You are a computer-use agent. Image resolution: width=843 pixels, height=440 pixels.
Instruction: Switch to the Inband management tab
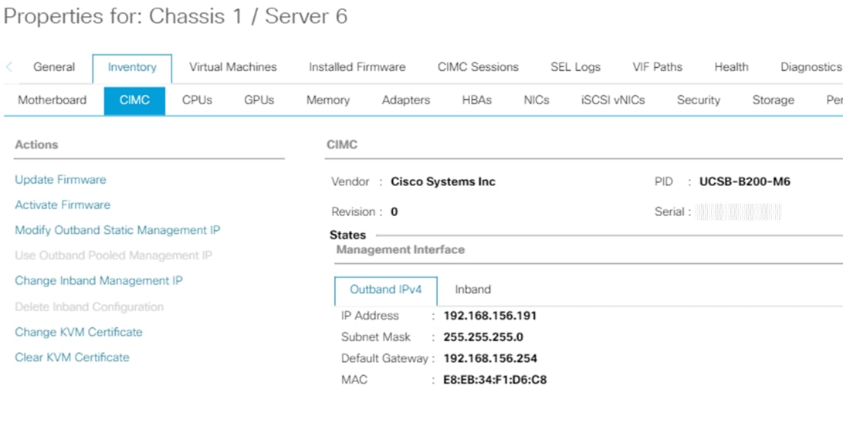(472, 289)
